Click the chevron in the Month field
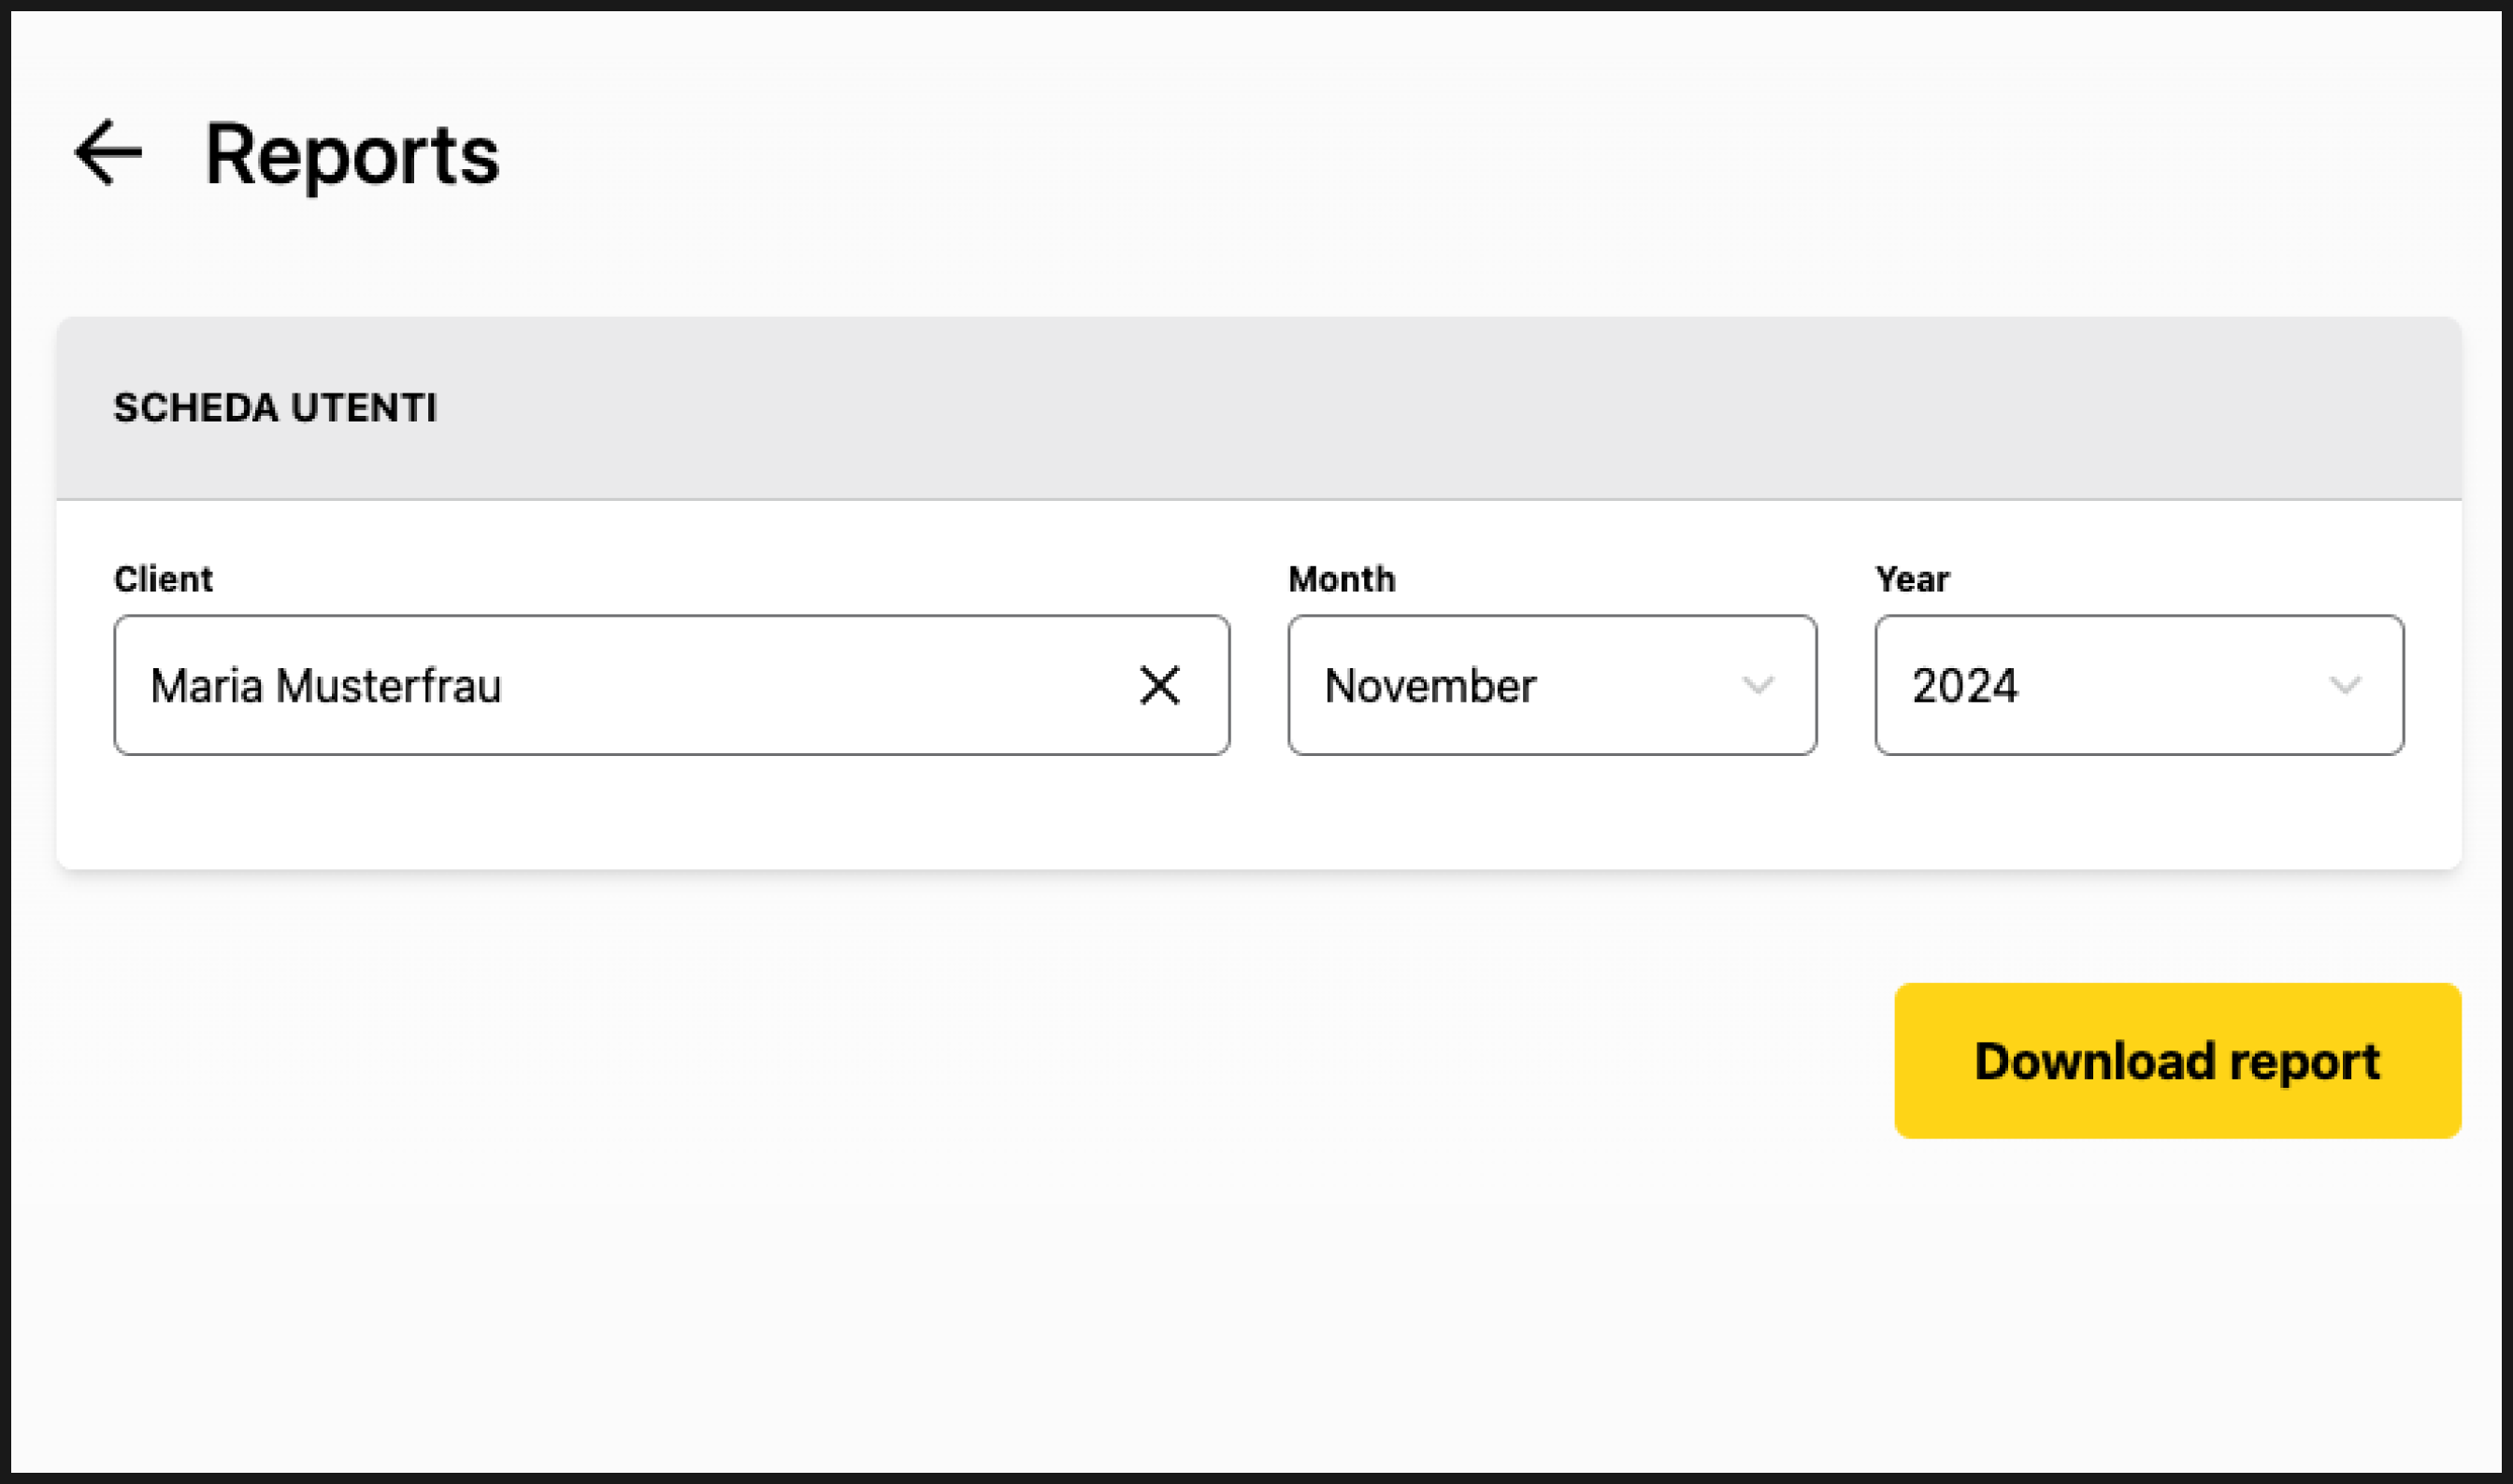2513x1484 pixels. pos(1758,686)
